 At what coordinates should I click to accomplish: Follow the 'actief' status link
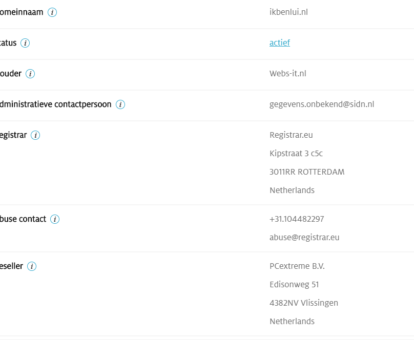(280, 42)
